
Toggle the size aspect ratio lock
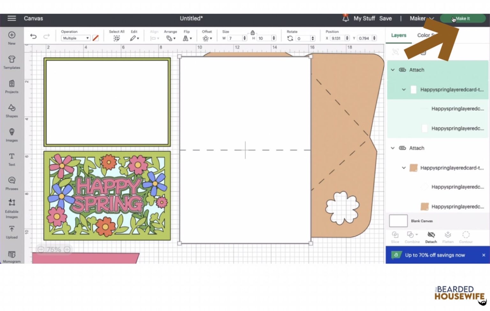pos(252,32)
